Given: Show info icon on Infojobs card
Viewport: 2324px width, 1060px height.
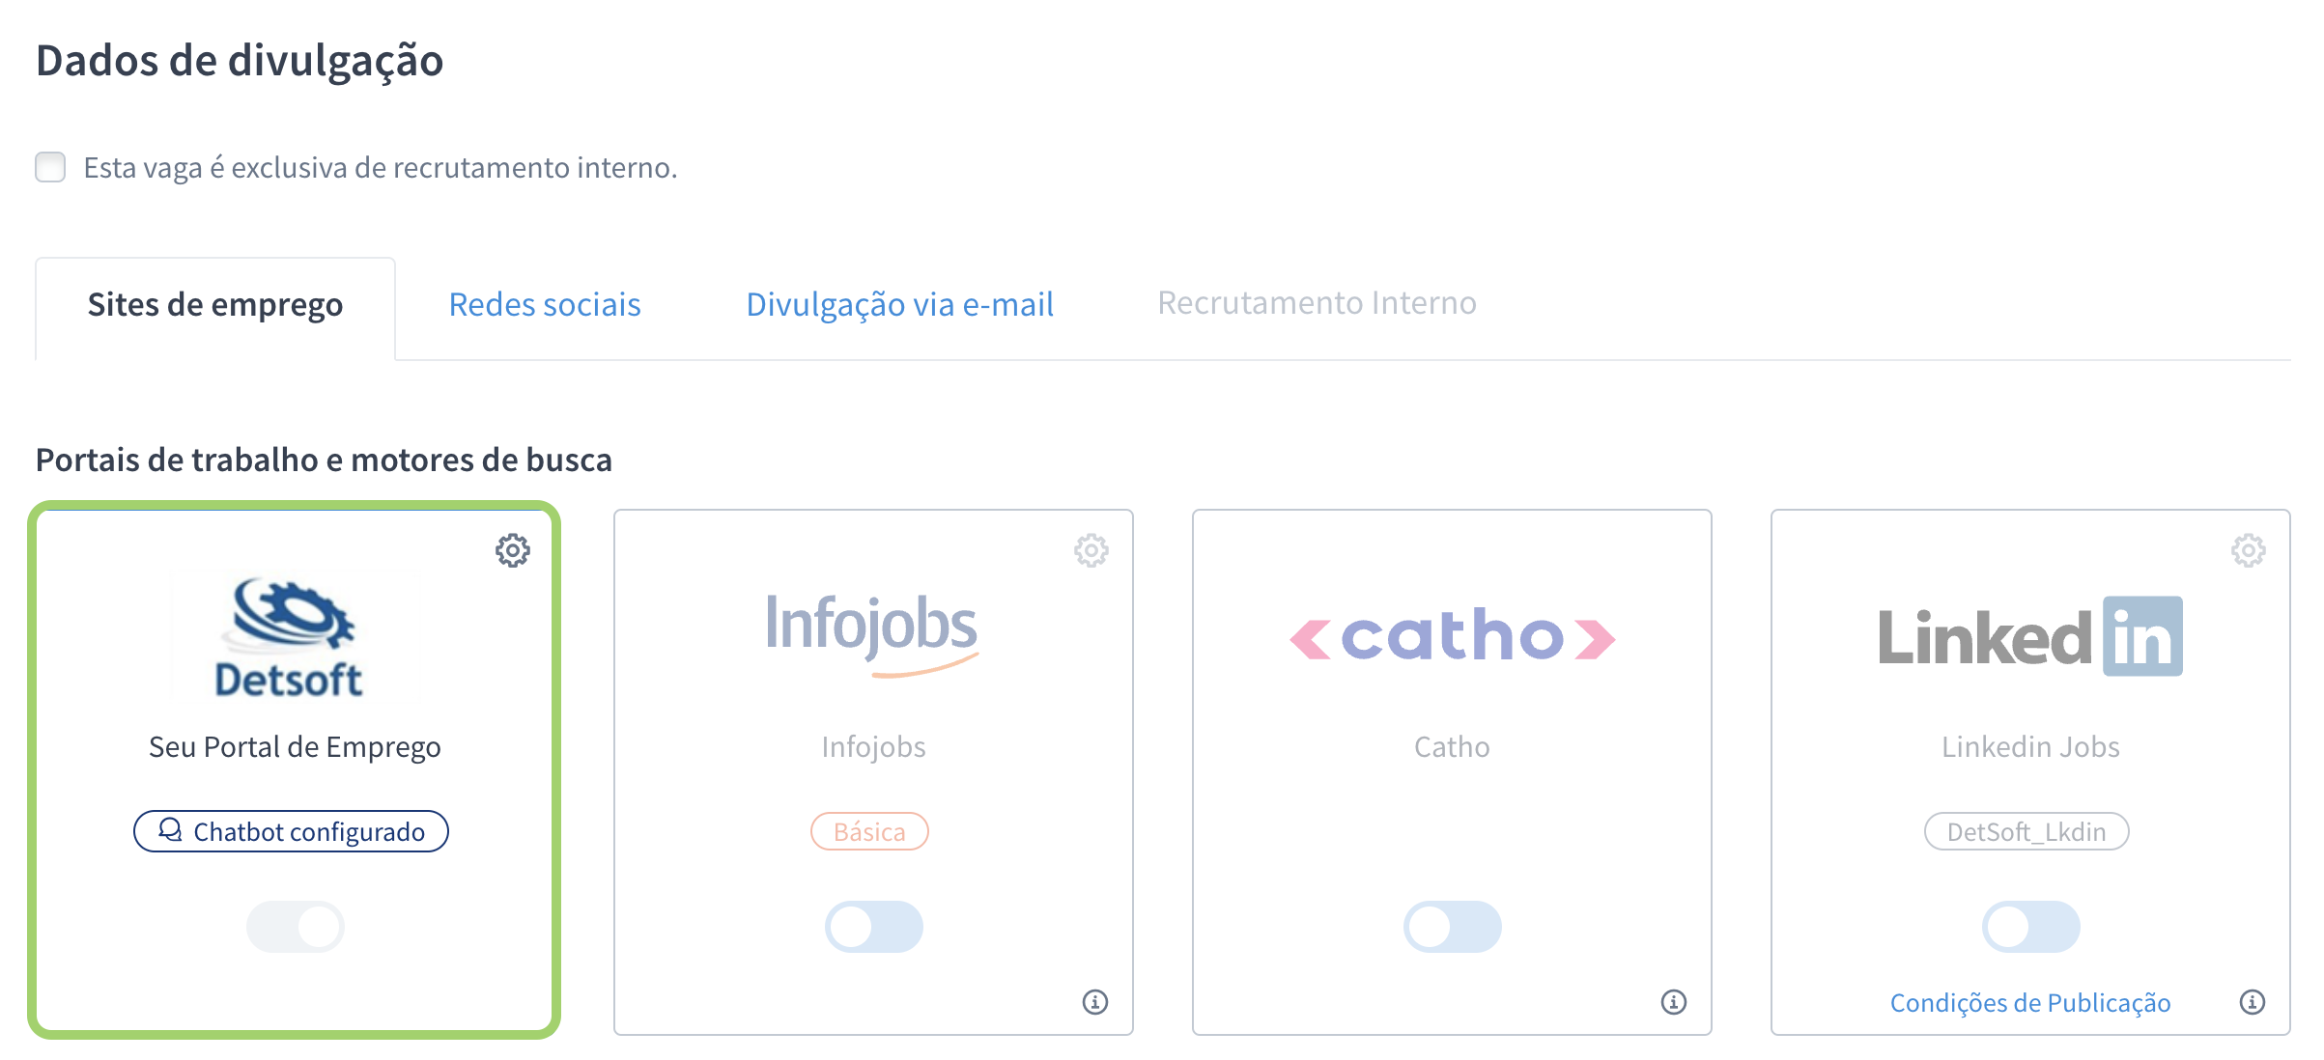Looking at the screenshot, I should (1094, 1002).
